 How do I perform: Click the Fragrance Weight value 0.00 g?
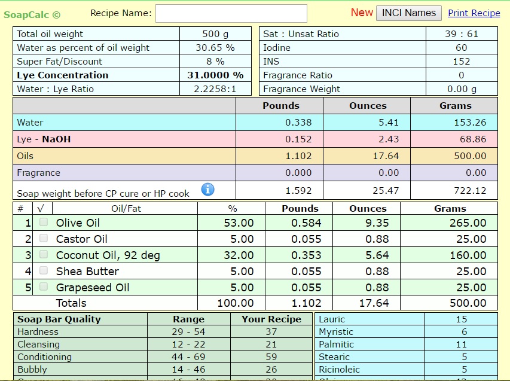(462, 89)
